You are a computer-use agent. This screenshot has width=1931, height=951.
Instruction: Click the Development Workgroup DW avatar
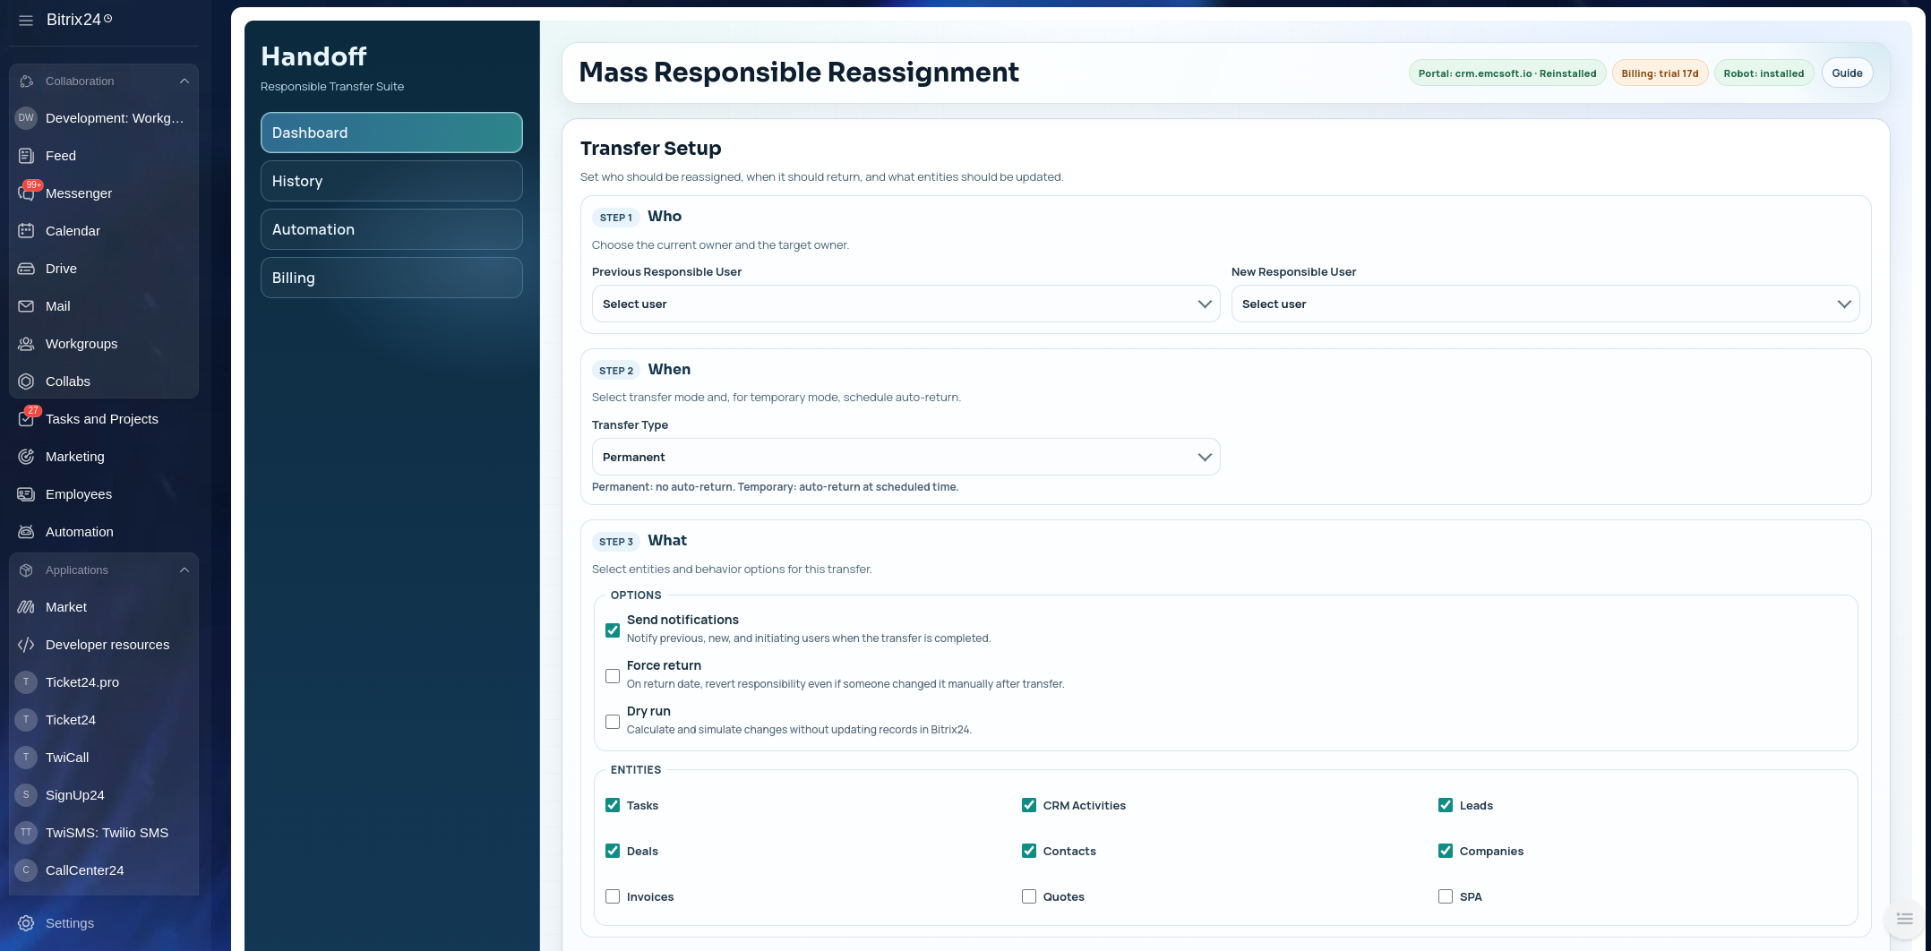click(x=26, y=118)
